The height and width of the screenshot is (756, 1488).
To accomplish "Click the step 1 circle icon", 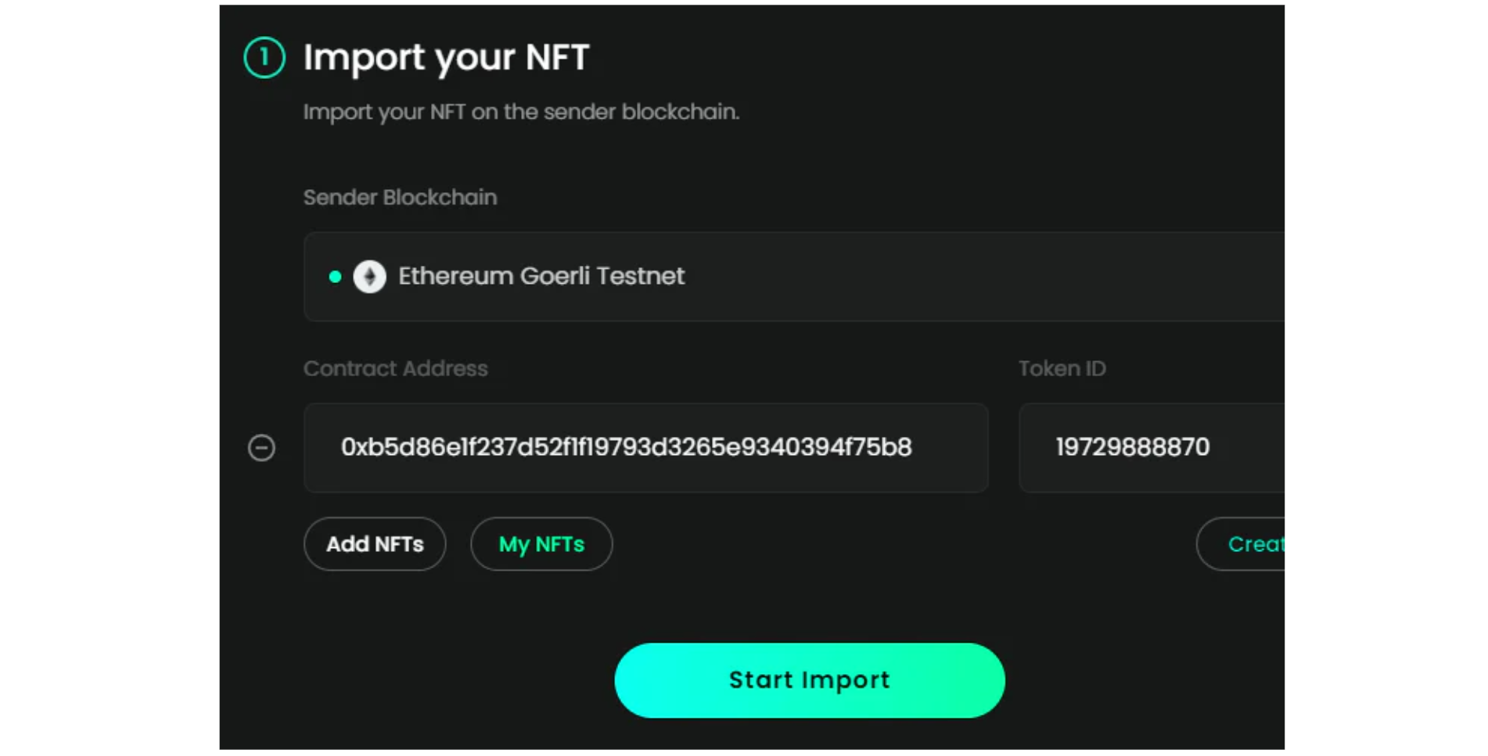I will [264, 57].
